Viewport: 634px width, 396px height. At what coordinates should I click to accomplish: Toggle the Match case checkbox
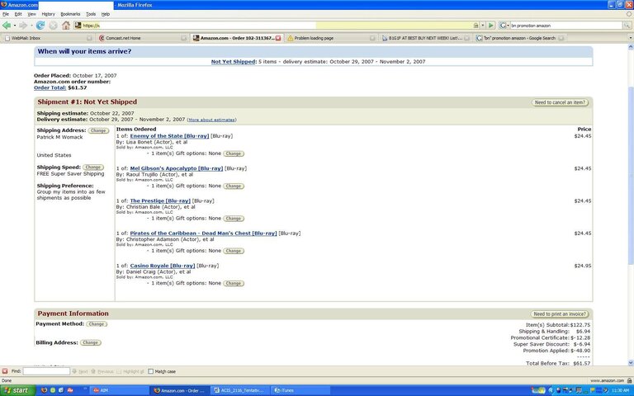coord(150,371)
